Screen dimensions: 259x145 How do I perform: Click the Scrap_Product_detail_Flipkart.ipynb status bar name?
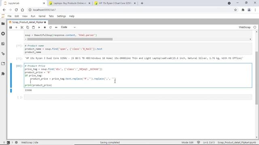coord(237,143)
